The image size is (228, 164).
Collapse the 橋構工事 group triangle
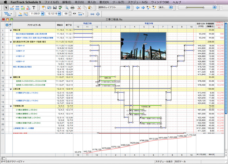pyautogui.click(x=11, y=78)
